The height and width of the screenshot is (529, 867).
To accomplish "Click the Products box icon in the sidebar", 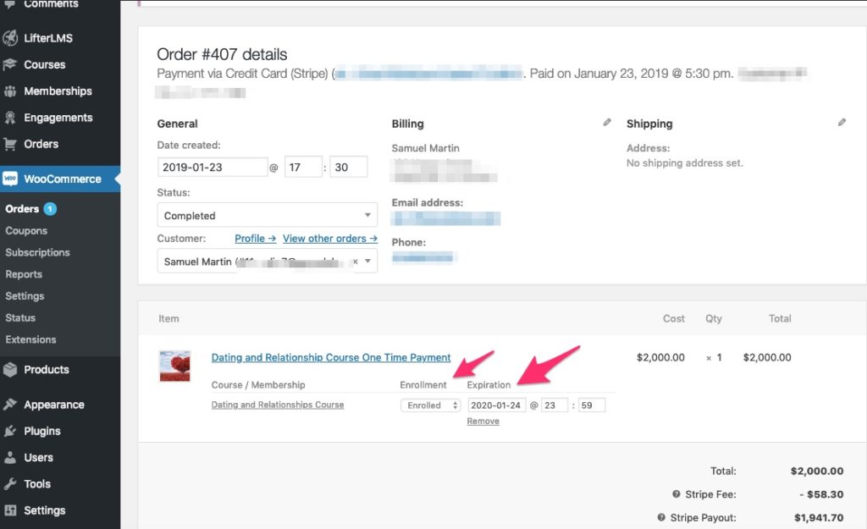I will [11, 369].
